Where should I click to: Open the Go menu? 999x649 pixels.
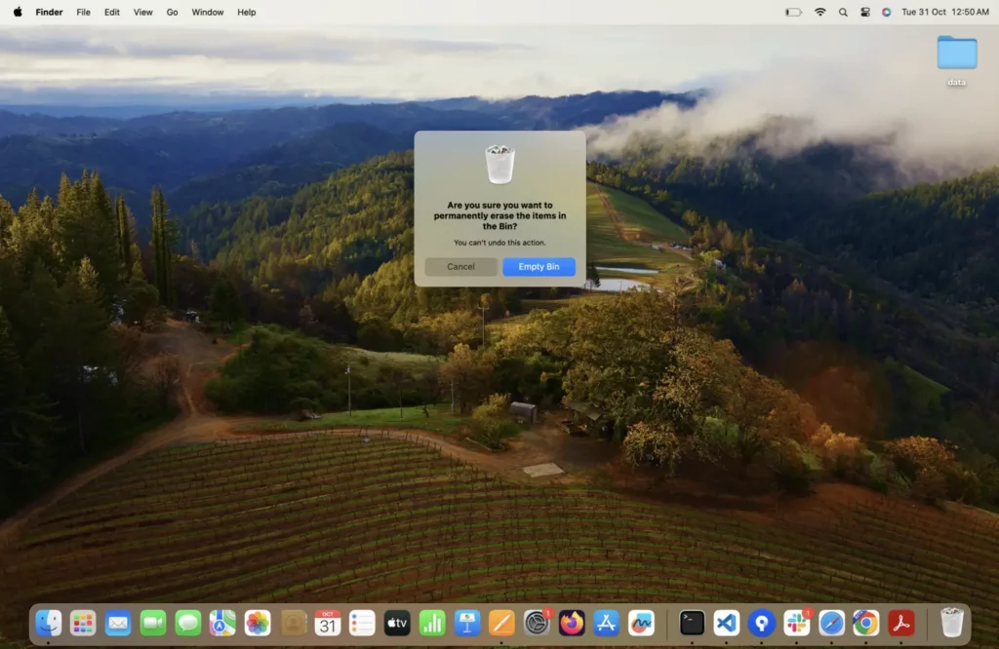pos(172,12)
